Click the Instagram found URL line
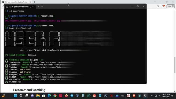 tap(40, 62)
